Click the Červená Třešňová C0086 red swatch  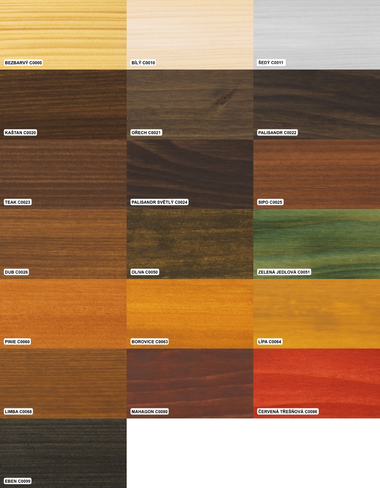tap(316, 382)
